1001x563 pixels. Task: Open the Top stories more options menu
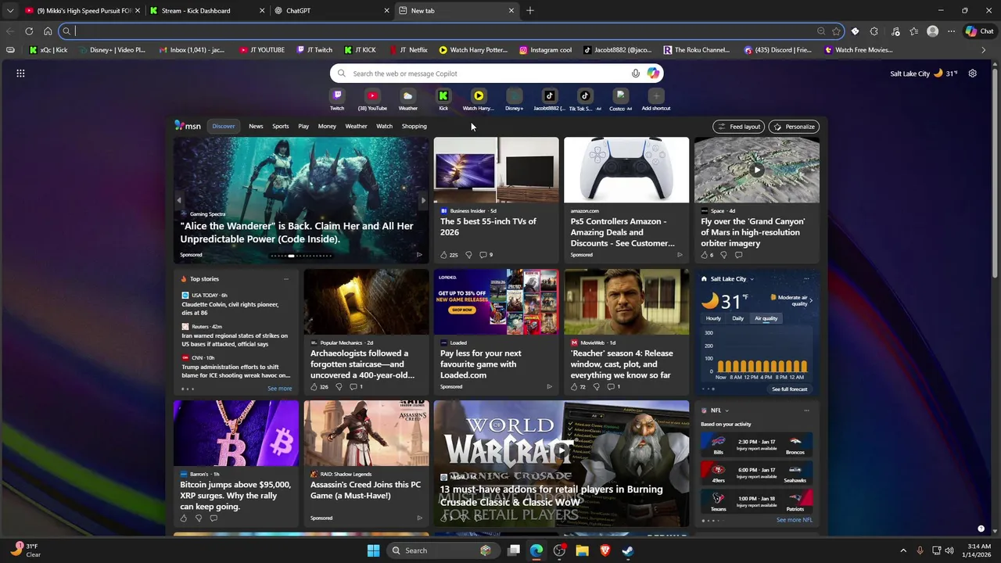[286, 278]
